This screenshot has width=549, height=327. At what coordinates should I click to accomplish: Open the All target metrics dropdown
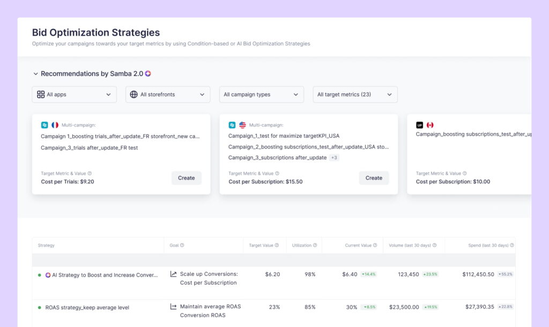(355, 94)
